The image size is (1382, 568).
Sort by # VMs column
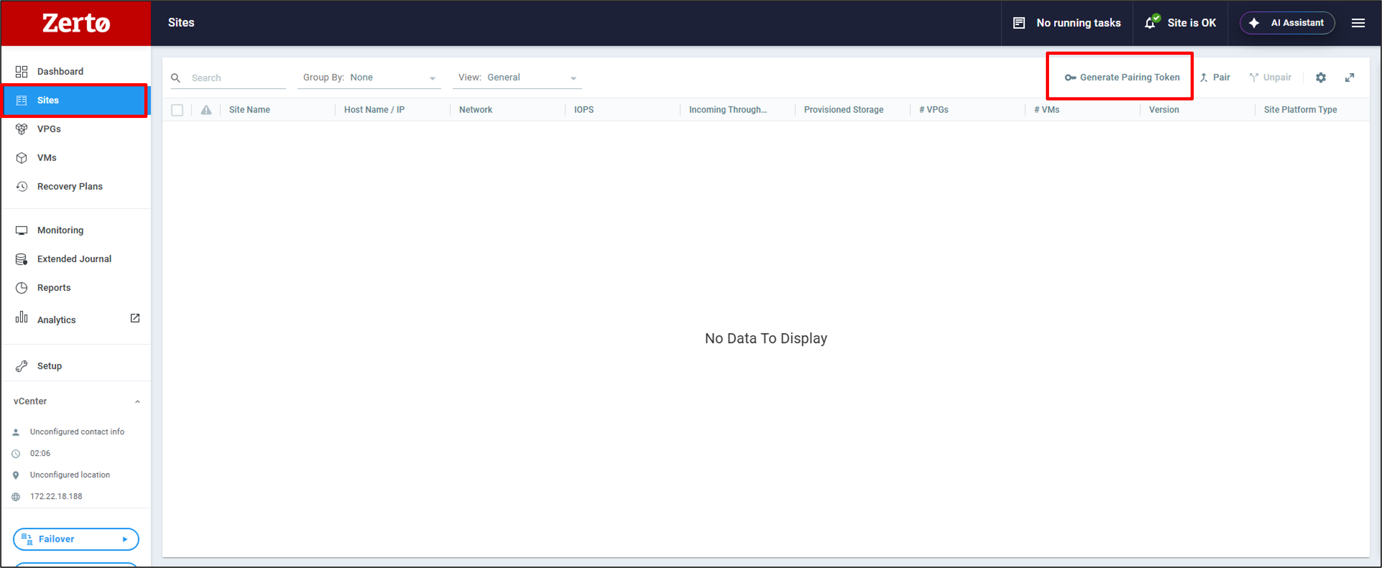click(1047, 110)
